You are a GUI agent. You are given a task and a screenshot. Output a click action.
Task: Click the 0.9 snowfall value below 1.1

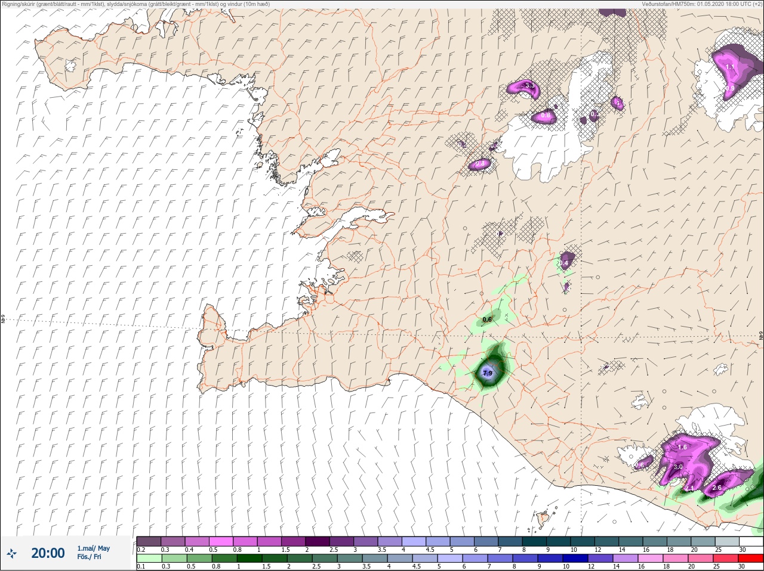(x=730, y=89)
